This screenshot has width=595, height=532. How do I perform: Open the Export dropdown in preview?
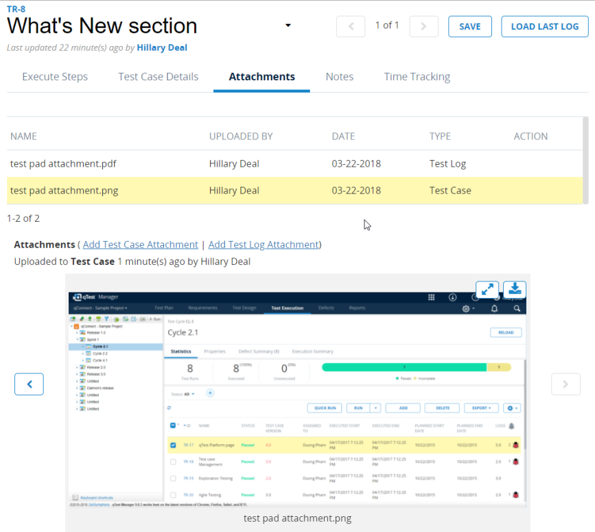point(480,408)
